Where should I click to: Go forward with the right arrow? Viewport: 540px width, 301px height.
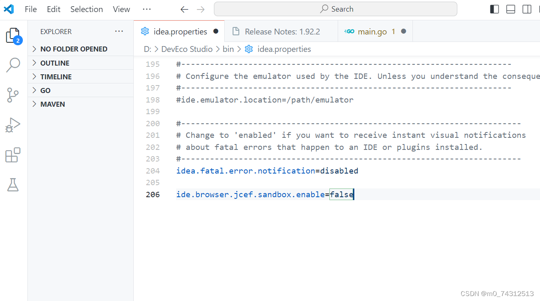[201, 9]
